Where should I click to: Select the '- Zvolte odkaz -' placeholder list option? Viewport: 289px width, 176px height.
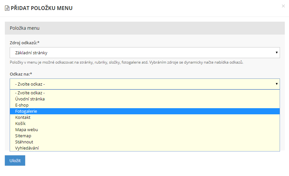click(30, 93)
